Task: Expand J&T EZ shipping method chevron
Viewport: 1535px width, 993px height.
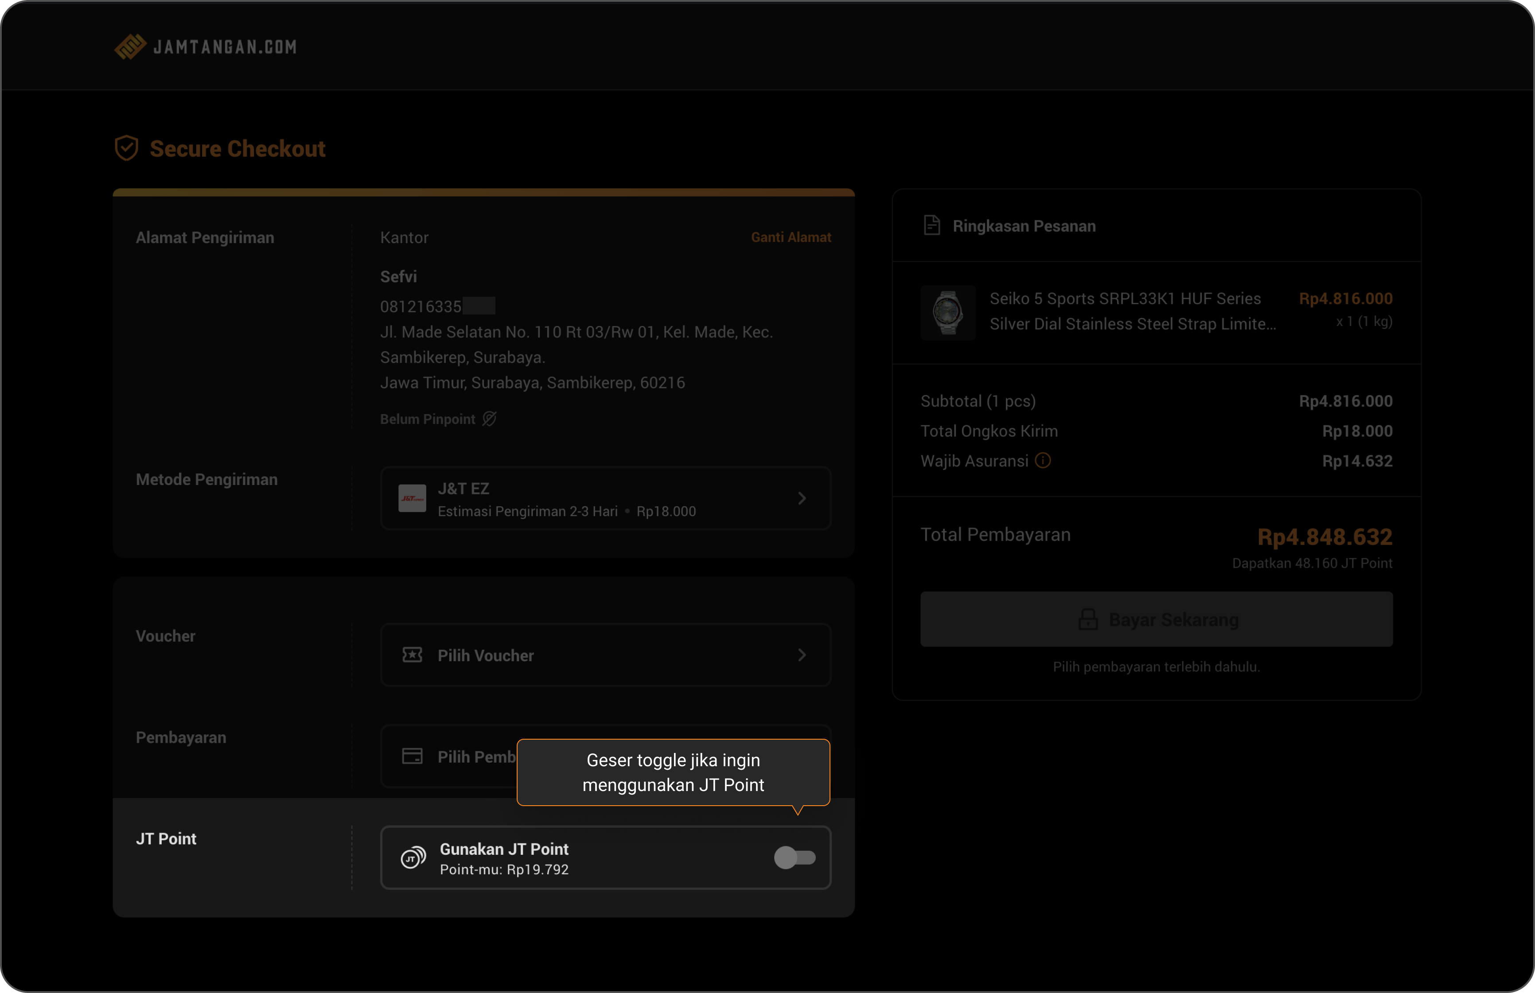Action: pyautogui.click(x=802, y=498)
